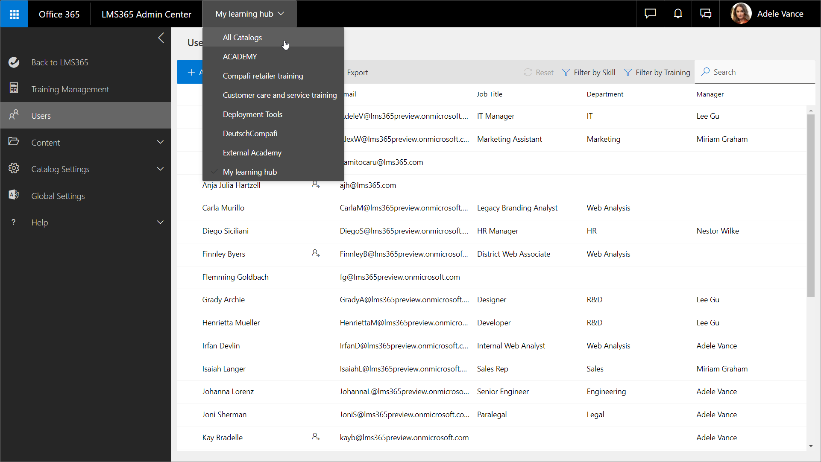
Task: Toggle the My learning hub catalog dropdown
Action: (249, 14)
